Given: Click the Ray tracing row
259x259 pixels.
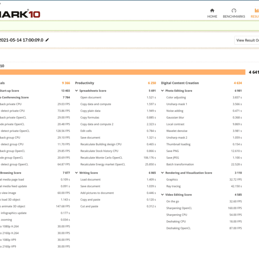Looking at the screenshot, I should [204, 186].
